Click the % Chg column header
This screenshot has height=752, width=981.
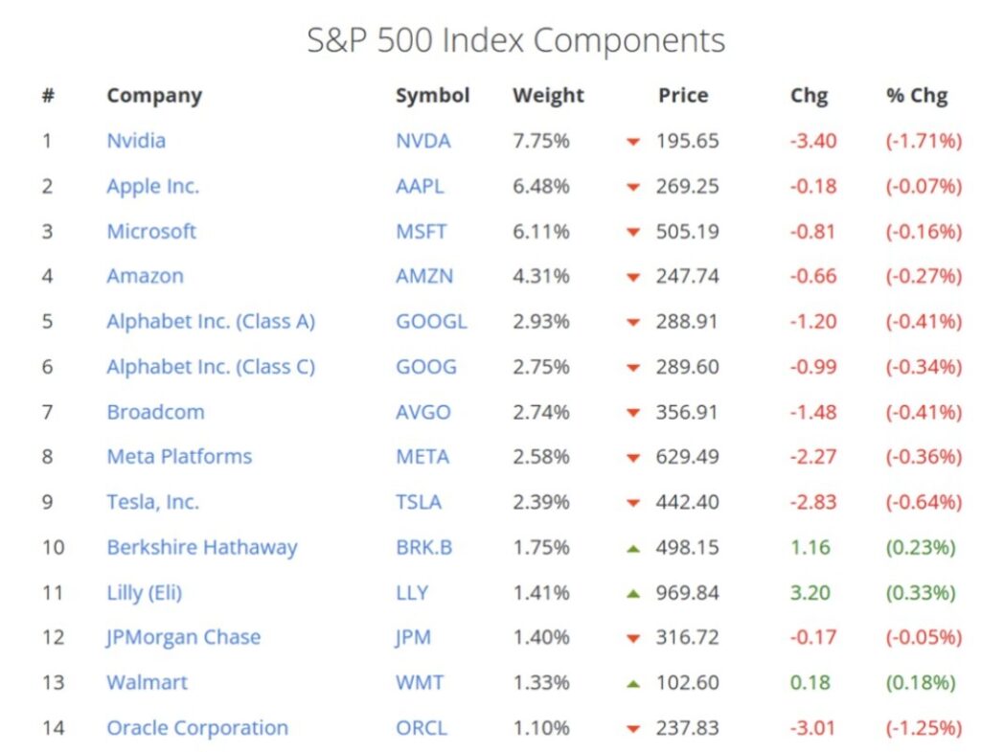917,96
